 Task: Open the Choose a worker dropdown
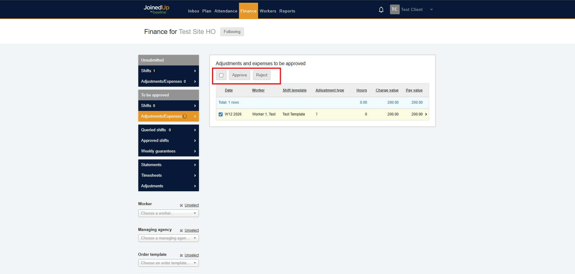coord(168,213)
